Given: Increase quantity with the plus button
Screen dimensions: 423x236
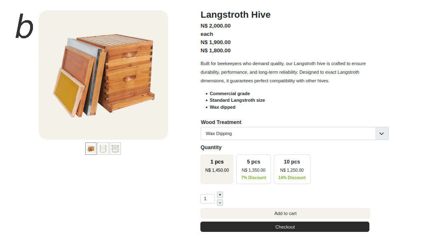Looking at the screenshot, I should click(x=220, y=195).
